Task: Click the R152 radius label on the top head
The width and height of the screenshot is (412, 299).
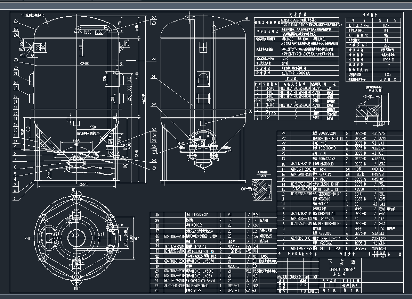Action: pyautogui.click(x=87, y=32)
